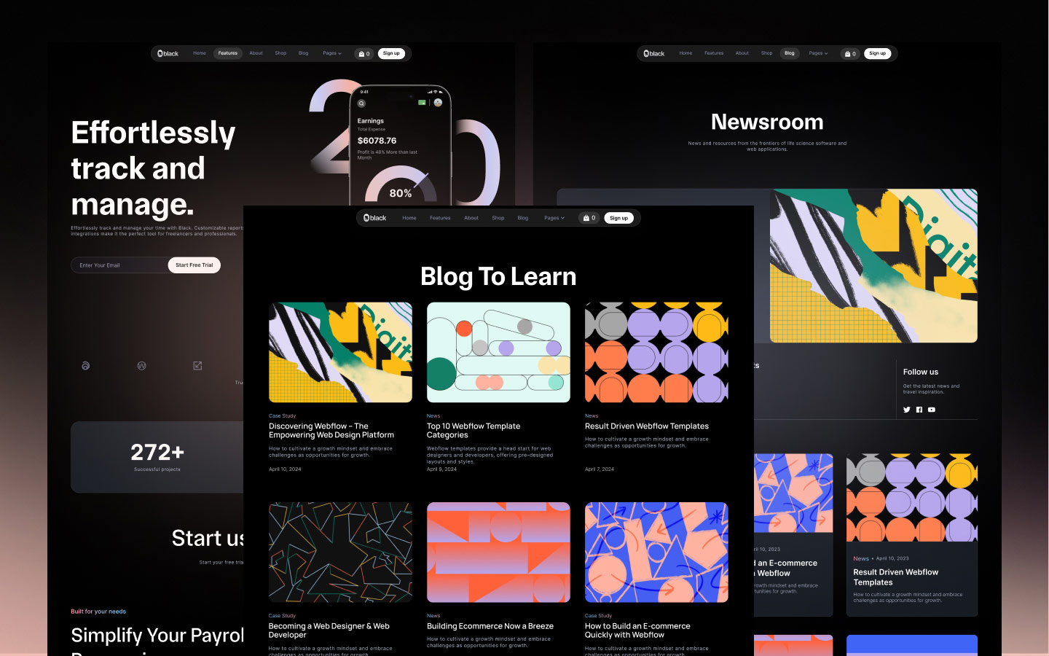Viewport: 1049px width, 656px height.
Task: Expand Pages dropdown on the Features page
Action: click(x=332, y=53)
